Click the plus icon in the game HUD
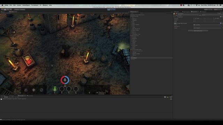 (x=33, y=90)
